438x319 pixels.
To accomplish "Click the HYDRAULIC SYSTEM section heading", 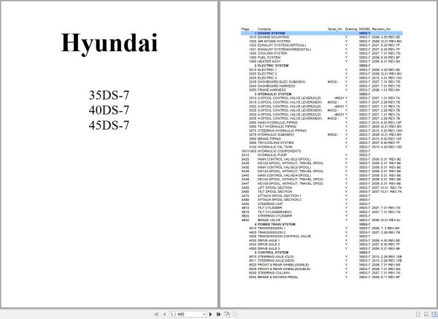I will (x=274, y=94).
